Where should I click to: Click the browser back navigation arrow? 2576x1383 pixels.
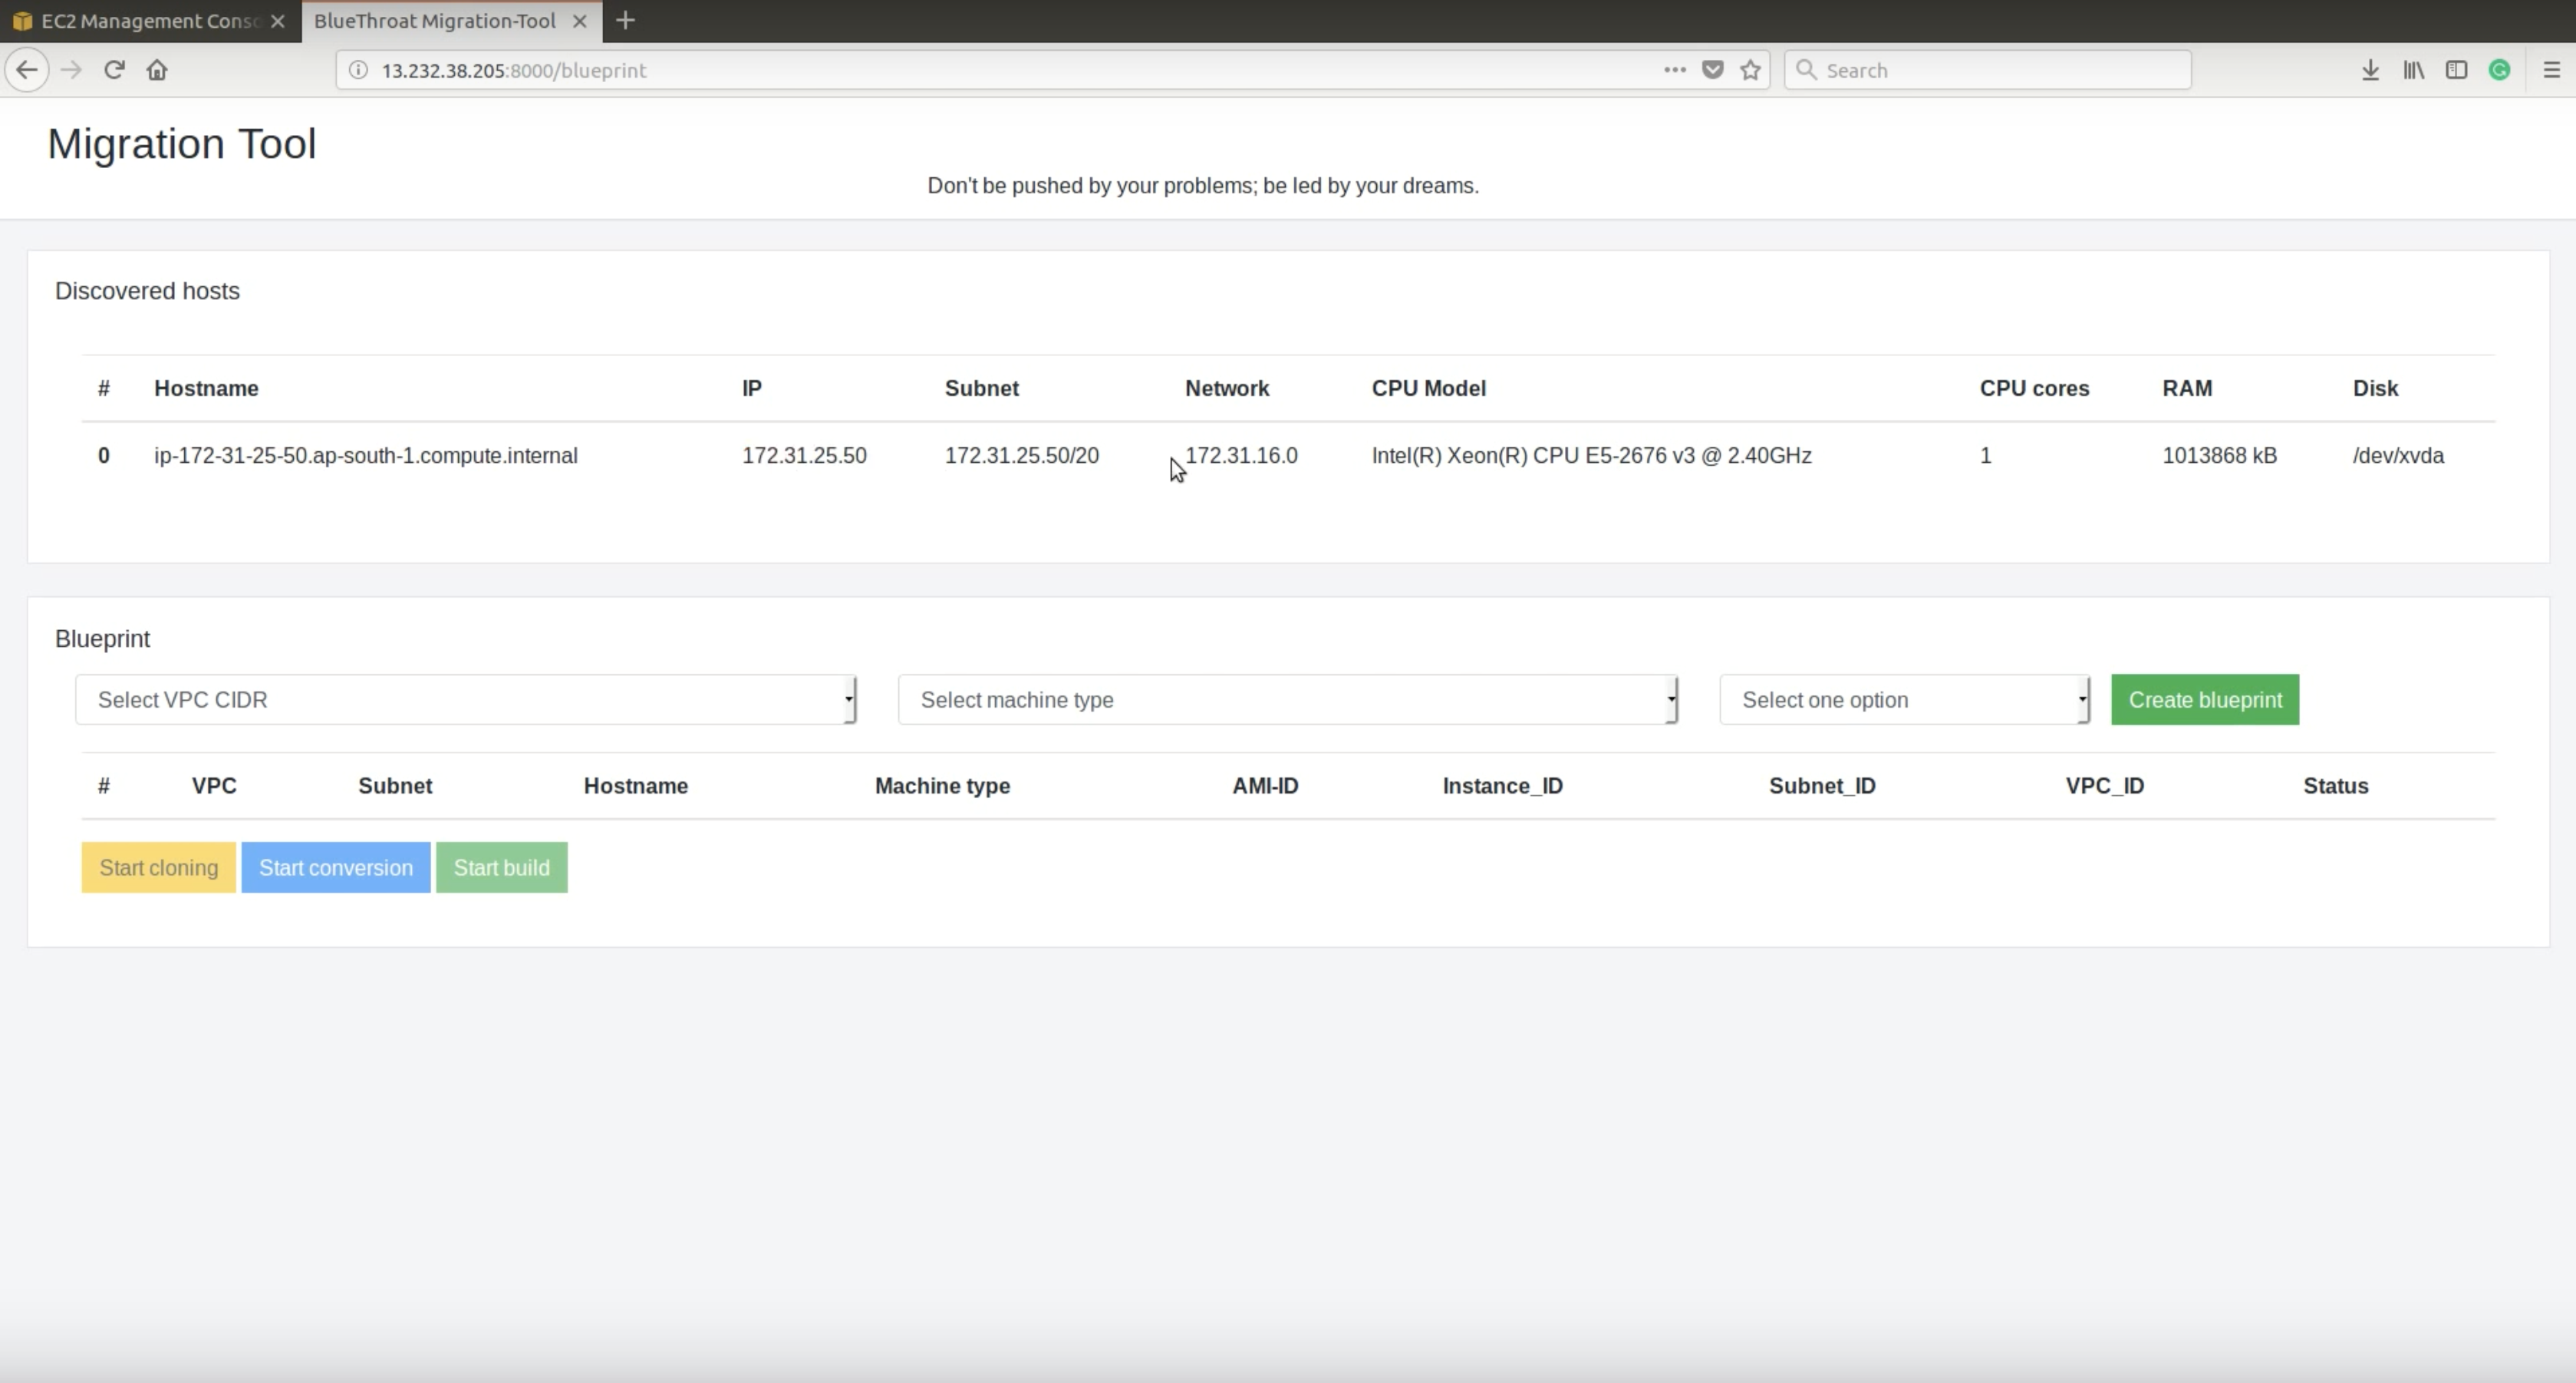coord(27,69)
